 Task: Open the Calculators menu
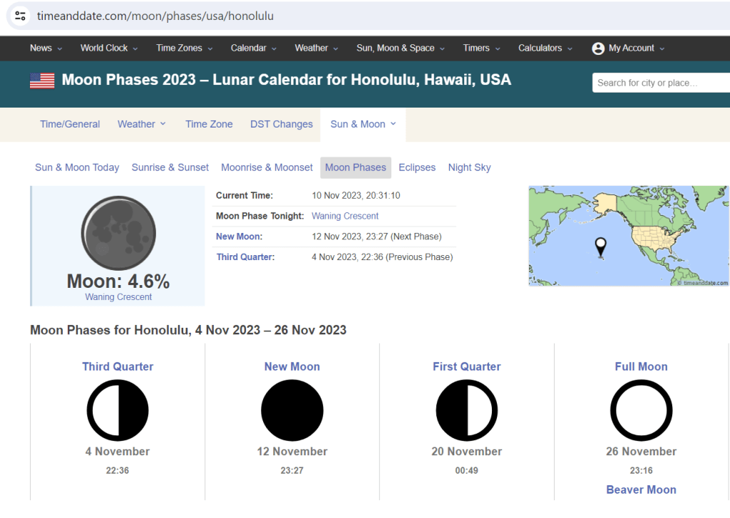tap(545, 48)
